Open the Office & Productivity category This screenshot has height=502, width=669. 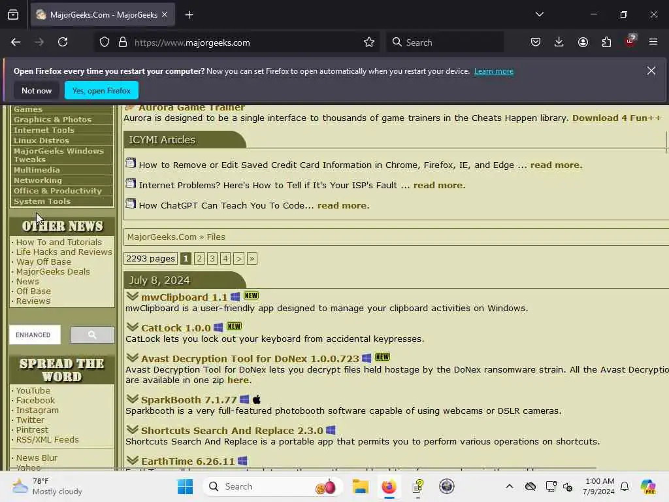tap(57, 191)
